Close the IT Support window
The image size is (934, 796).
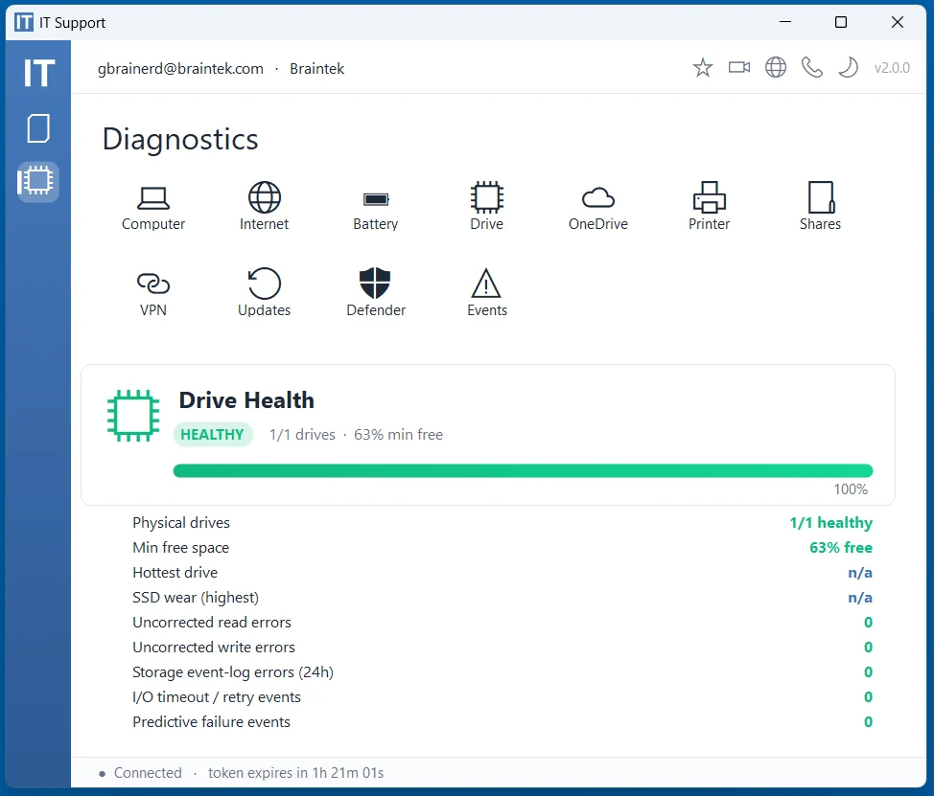tap(897, 23)
